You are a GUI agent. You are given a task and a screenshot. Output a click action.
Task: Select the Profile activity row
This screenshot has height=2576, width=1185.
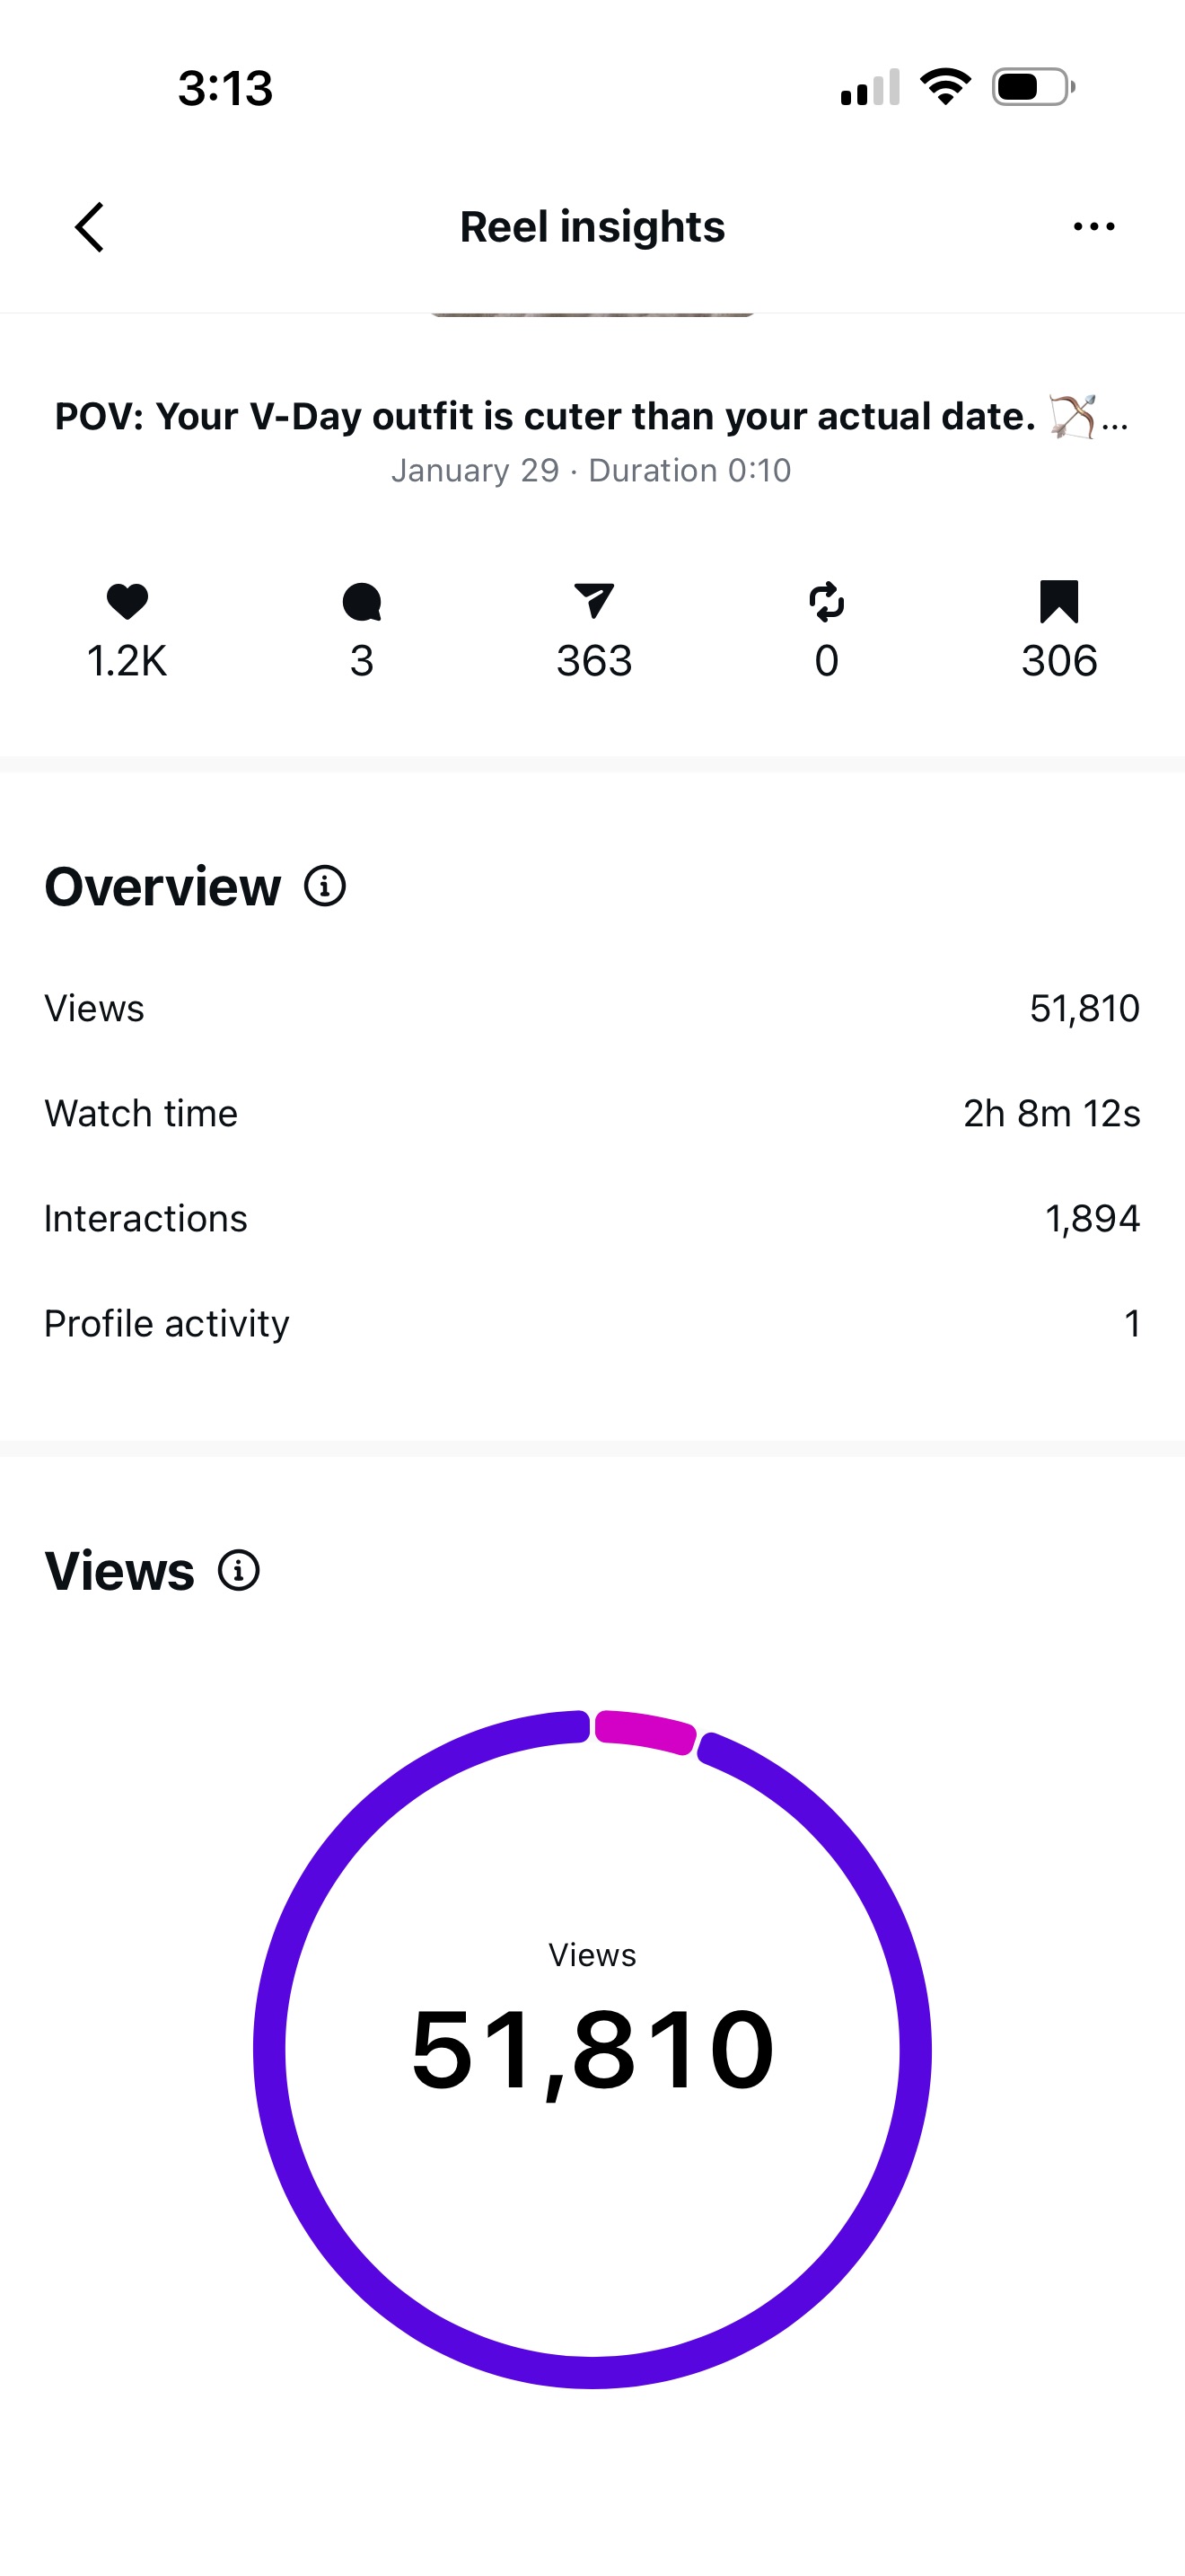click(x=592, y=1323)
